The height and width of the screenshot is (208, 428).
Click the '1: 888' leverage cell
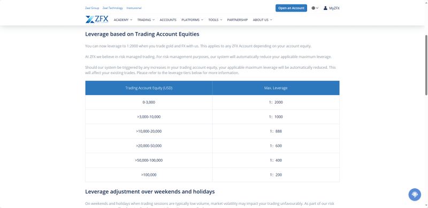point(276,131)
